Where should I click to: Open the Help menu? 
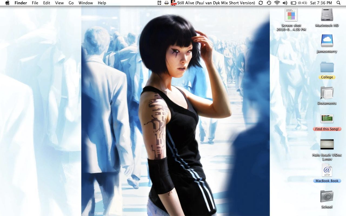102,3
